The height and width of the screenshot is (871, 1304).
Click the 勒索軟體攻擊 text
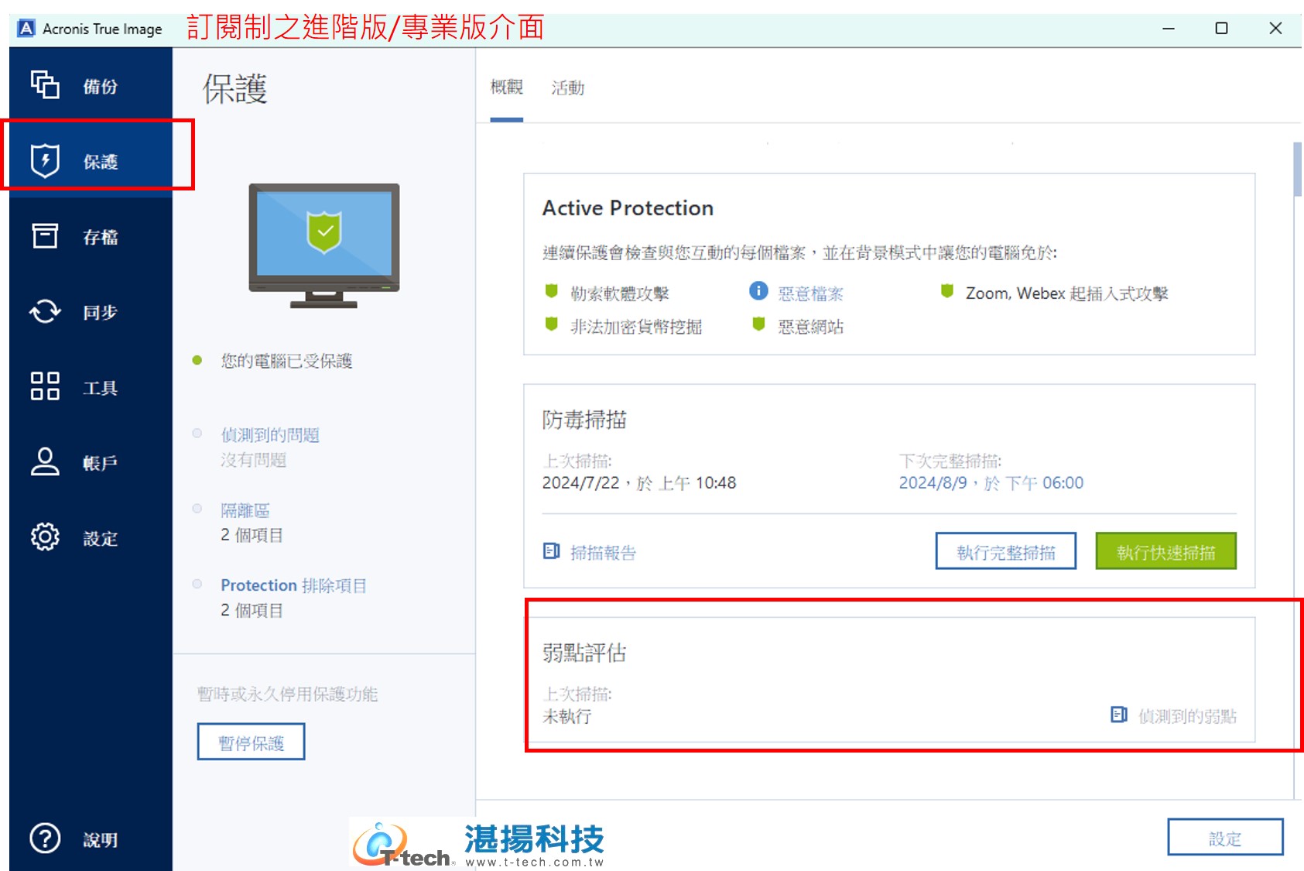(x=620, y=293)
